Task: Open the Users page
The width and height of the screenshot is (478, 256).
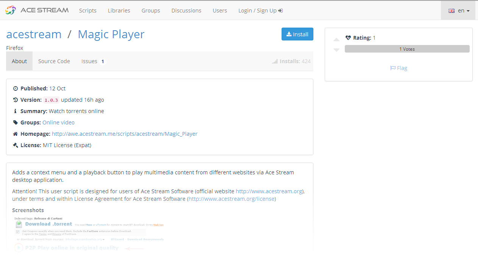Action: 220,11
